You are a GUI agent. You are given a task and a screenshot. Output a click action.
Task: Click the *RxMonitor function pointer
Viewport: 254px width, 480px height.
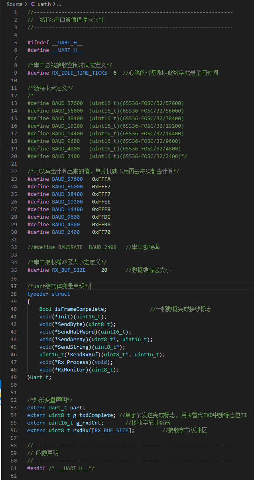[70, 369]
